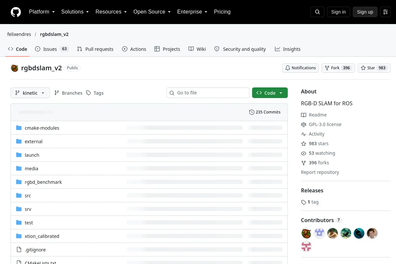Open the felixendres owner link

click(x=19, y=34)
